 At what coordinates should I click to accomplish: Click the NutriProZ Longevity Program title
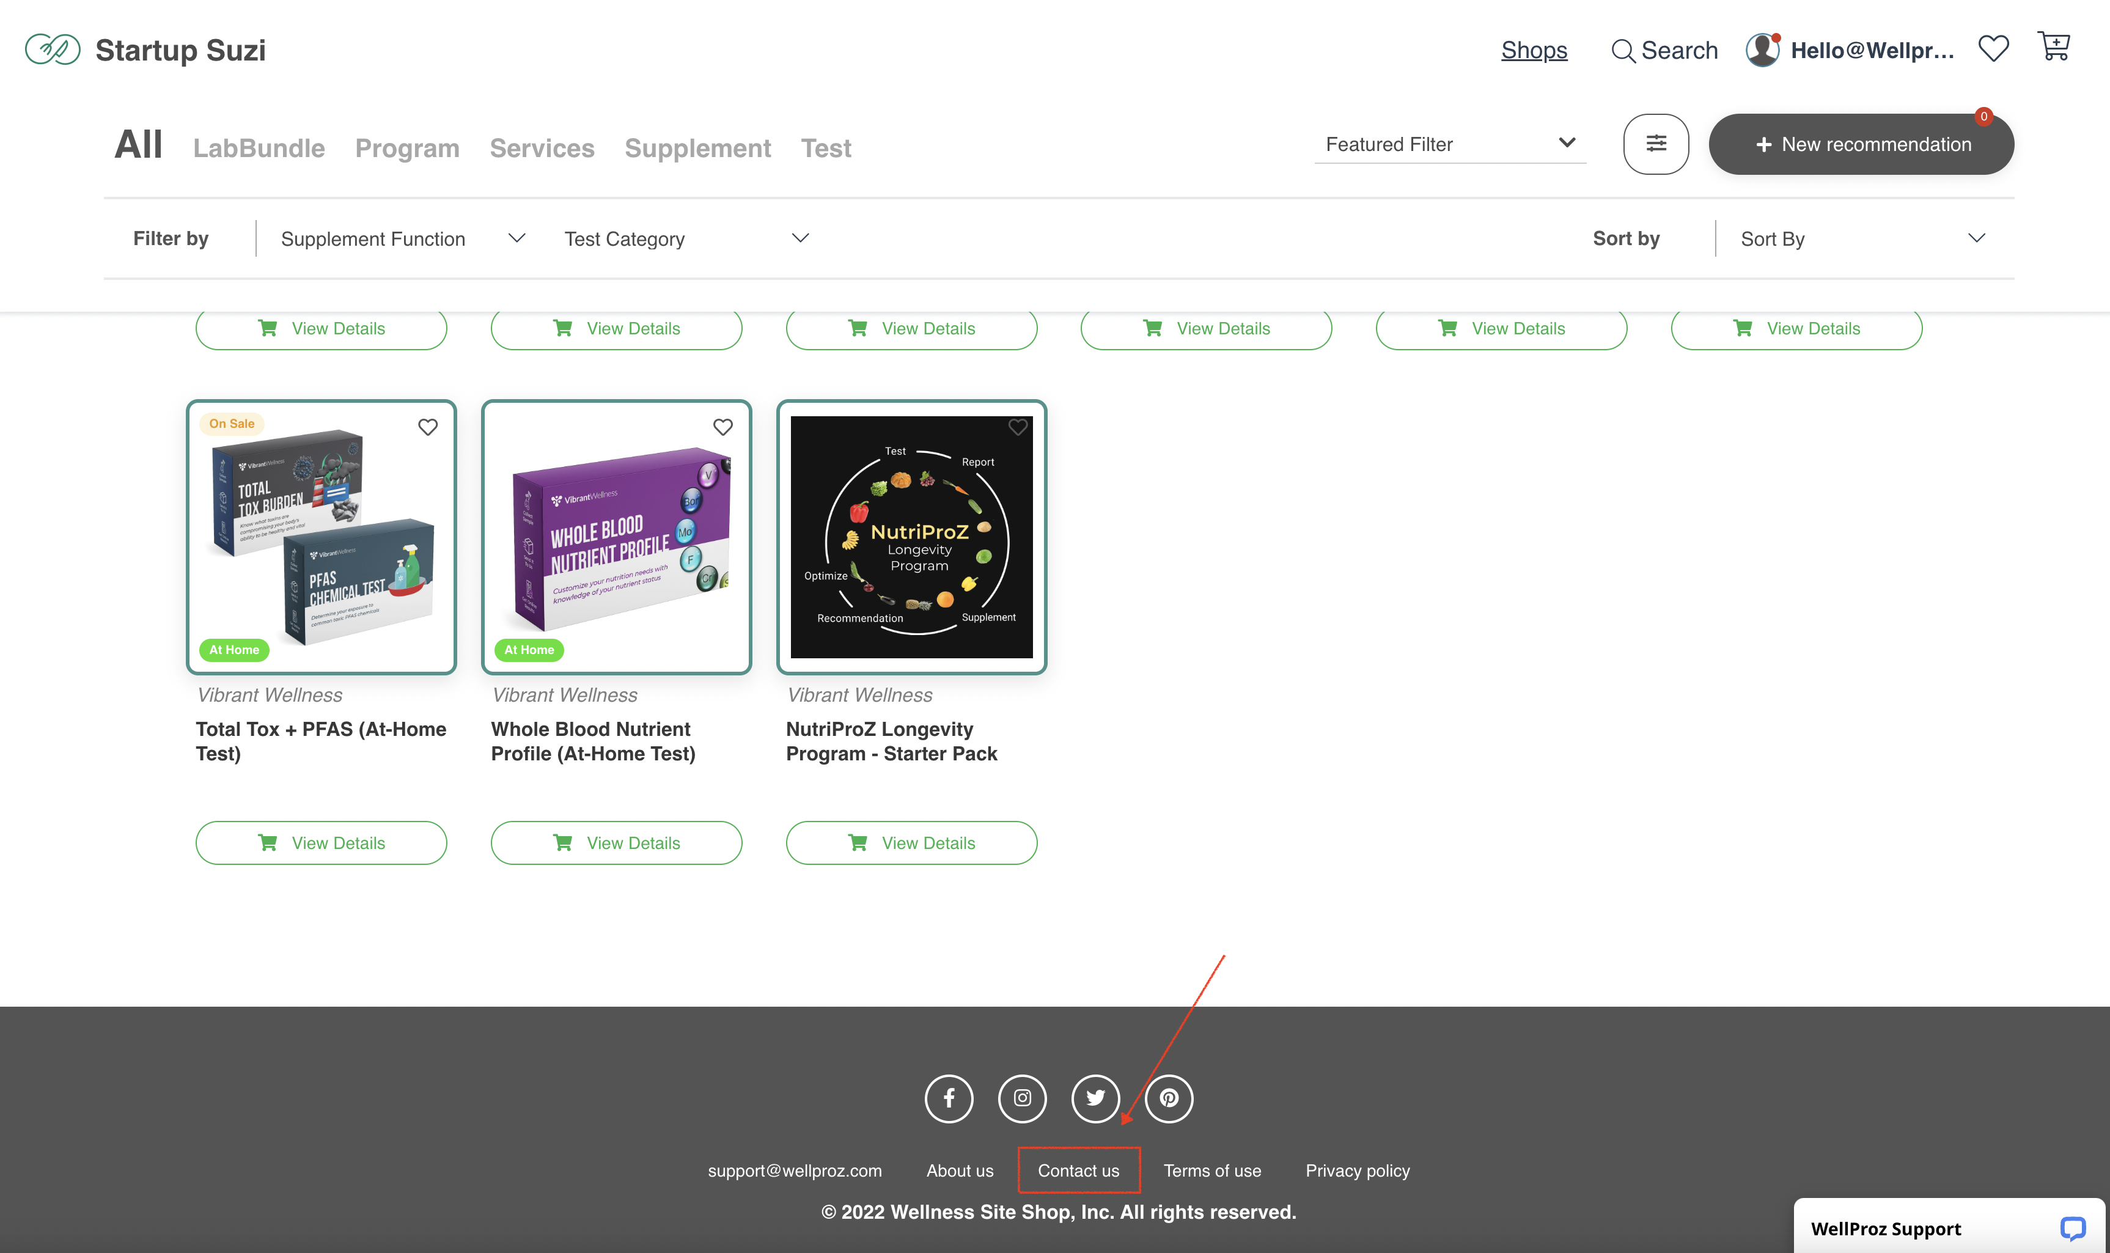[892, 740]
